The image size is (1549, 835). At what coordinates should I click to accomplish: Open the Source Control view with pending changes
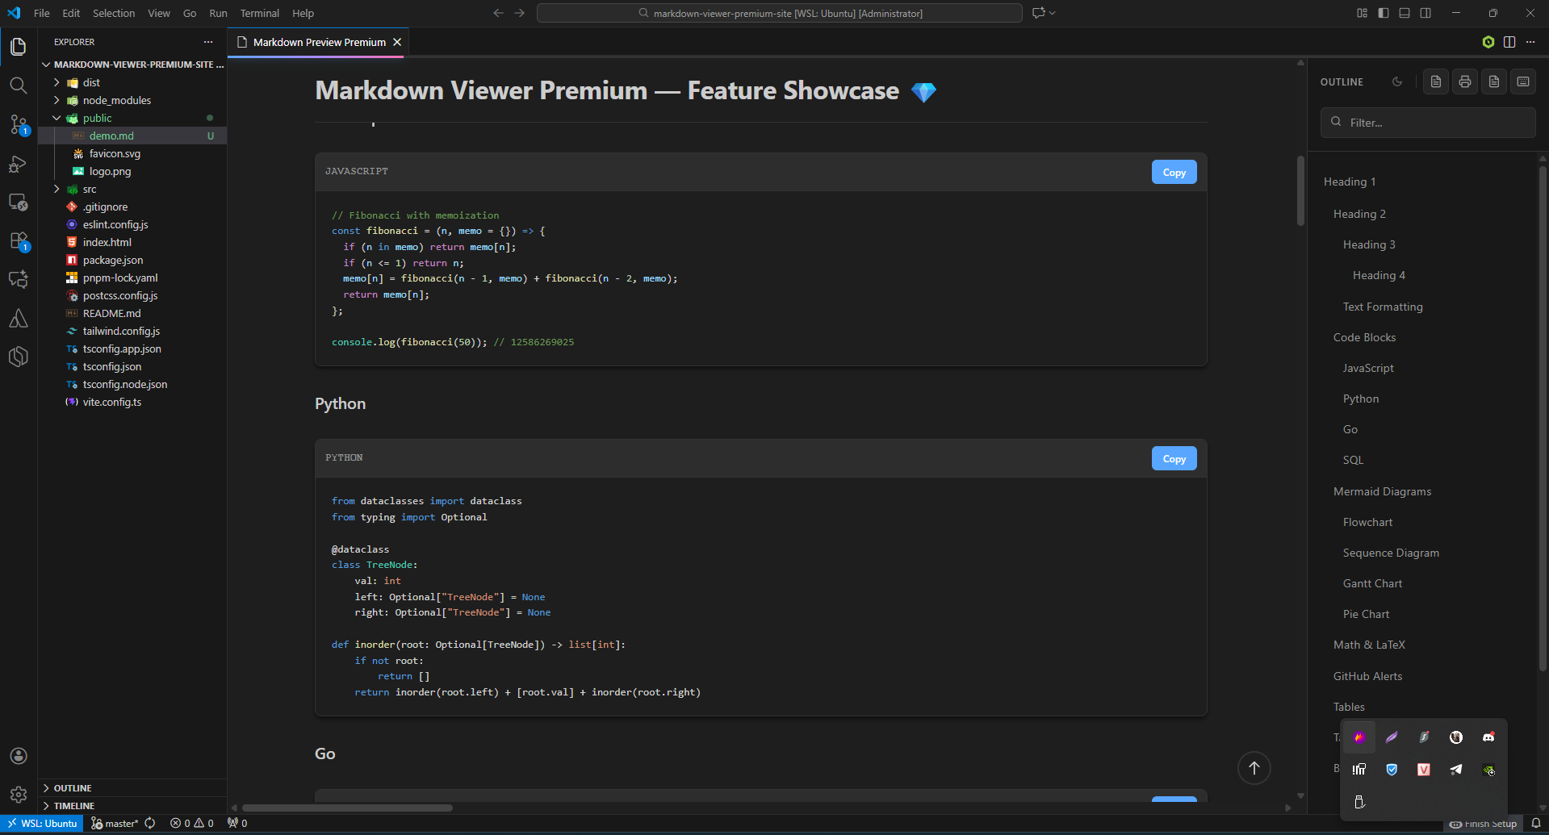tap(18, 125)
